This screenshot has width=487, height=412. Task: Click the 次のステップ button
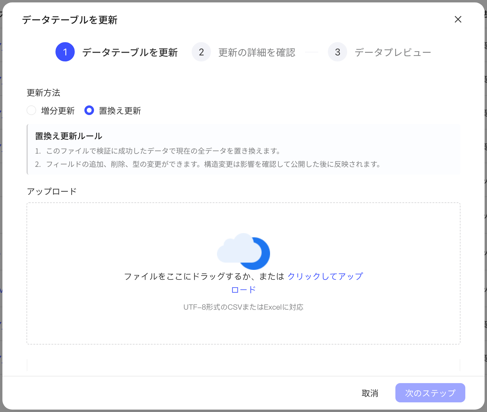(x=430, y=393)
